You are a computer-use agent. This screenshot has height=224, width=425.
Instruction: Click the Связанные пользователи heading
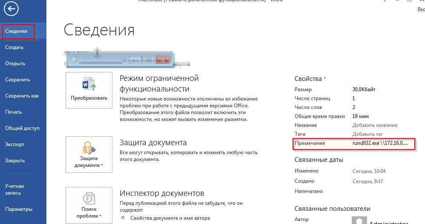[x=332, y=209]
